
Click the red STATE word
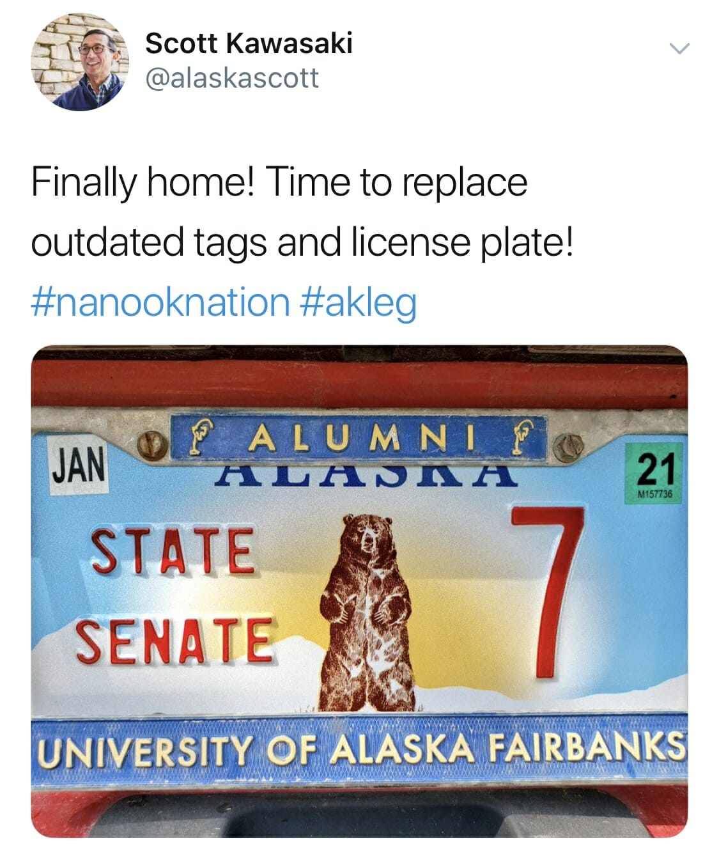(x=173, y=549)
